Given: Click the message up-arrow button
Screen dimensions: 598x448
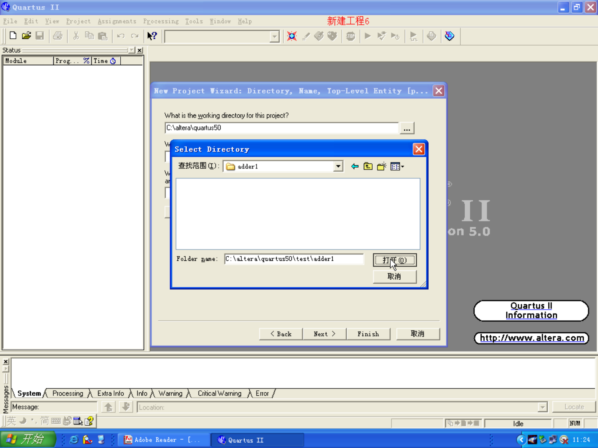Looking at the screenshot, I should (108, 407).
